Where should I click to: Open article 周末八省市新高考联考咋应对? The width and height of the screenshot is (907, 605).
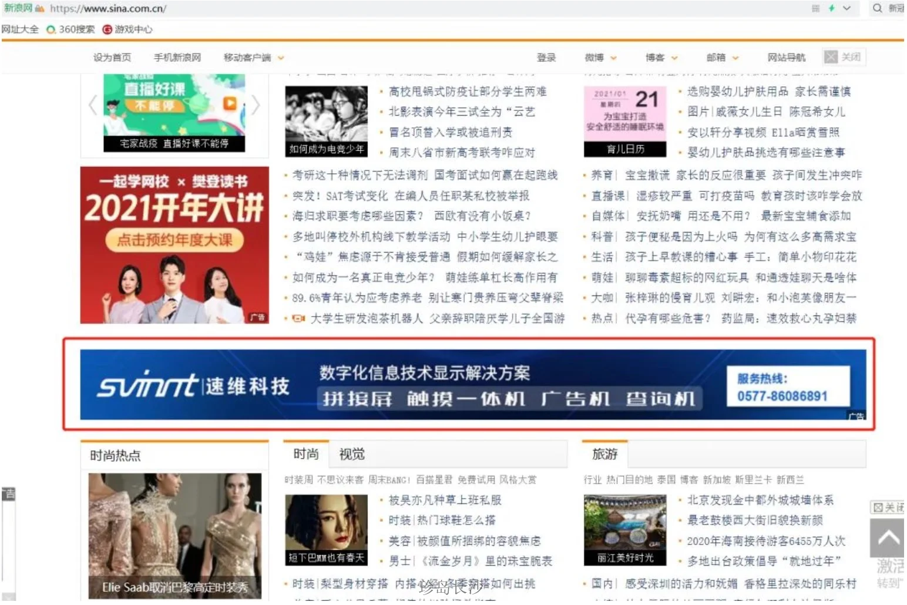(x=462, y=153)
